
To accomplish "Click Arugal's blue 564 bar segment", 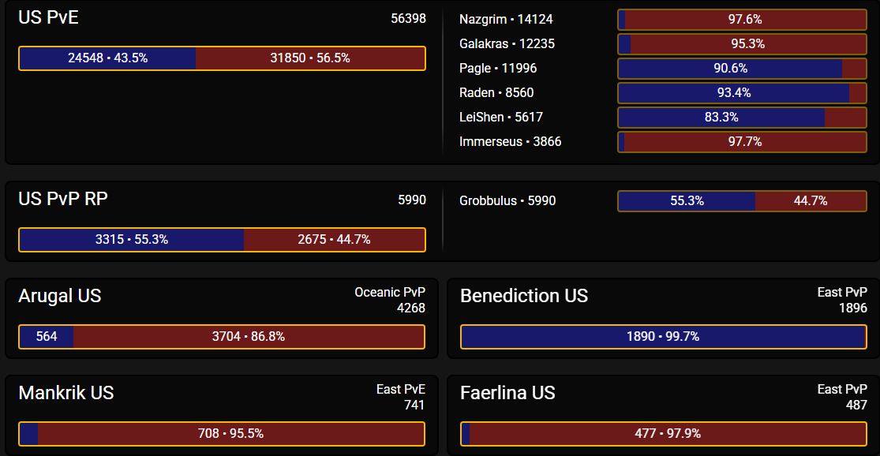I will tap(47, 337).
